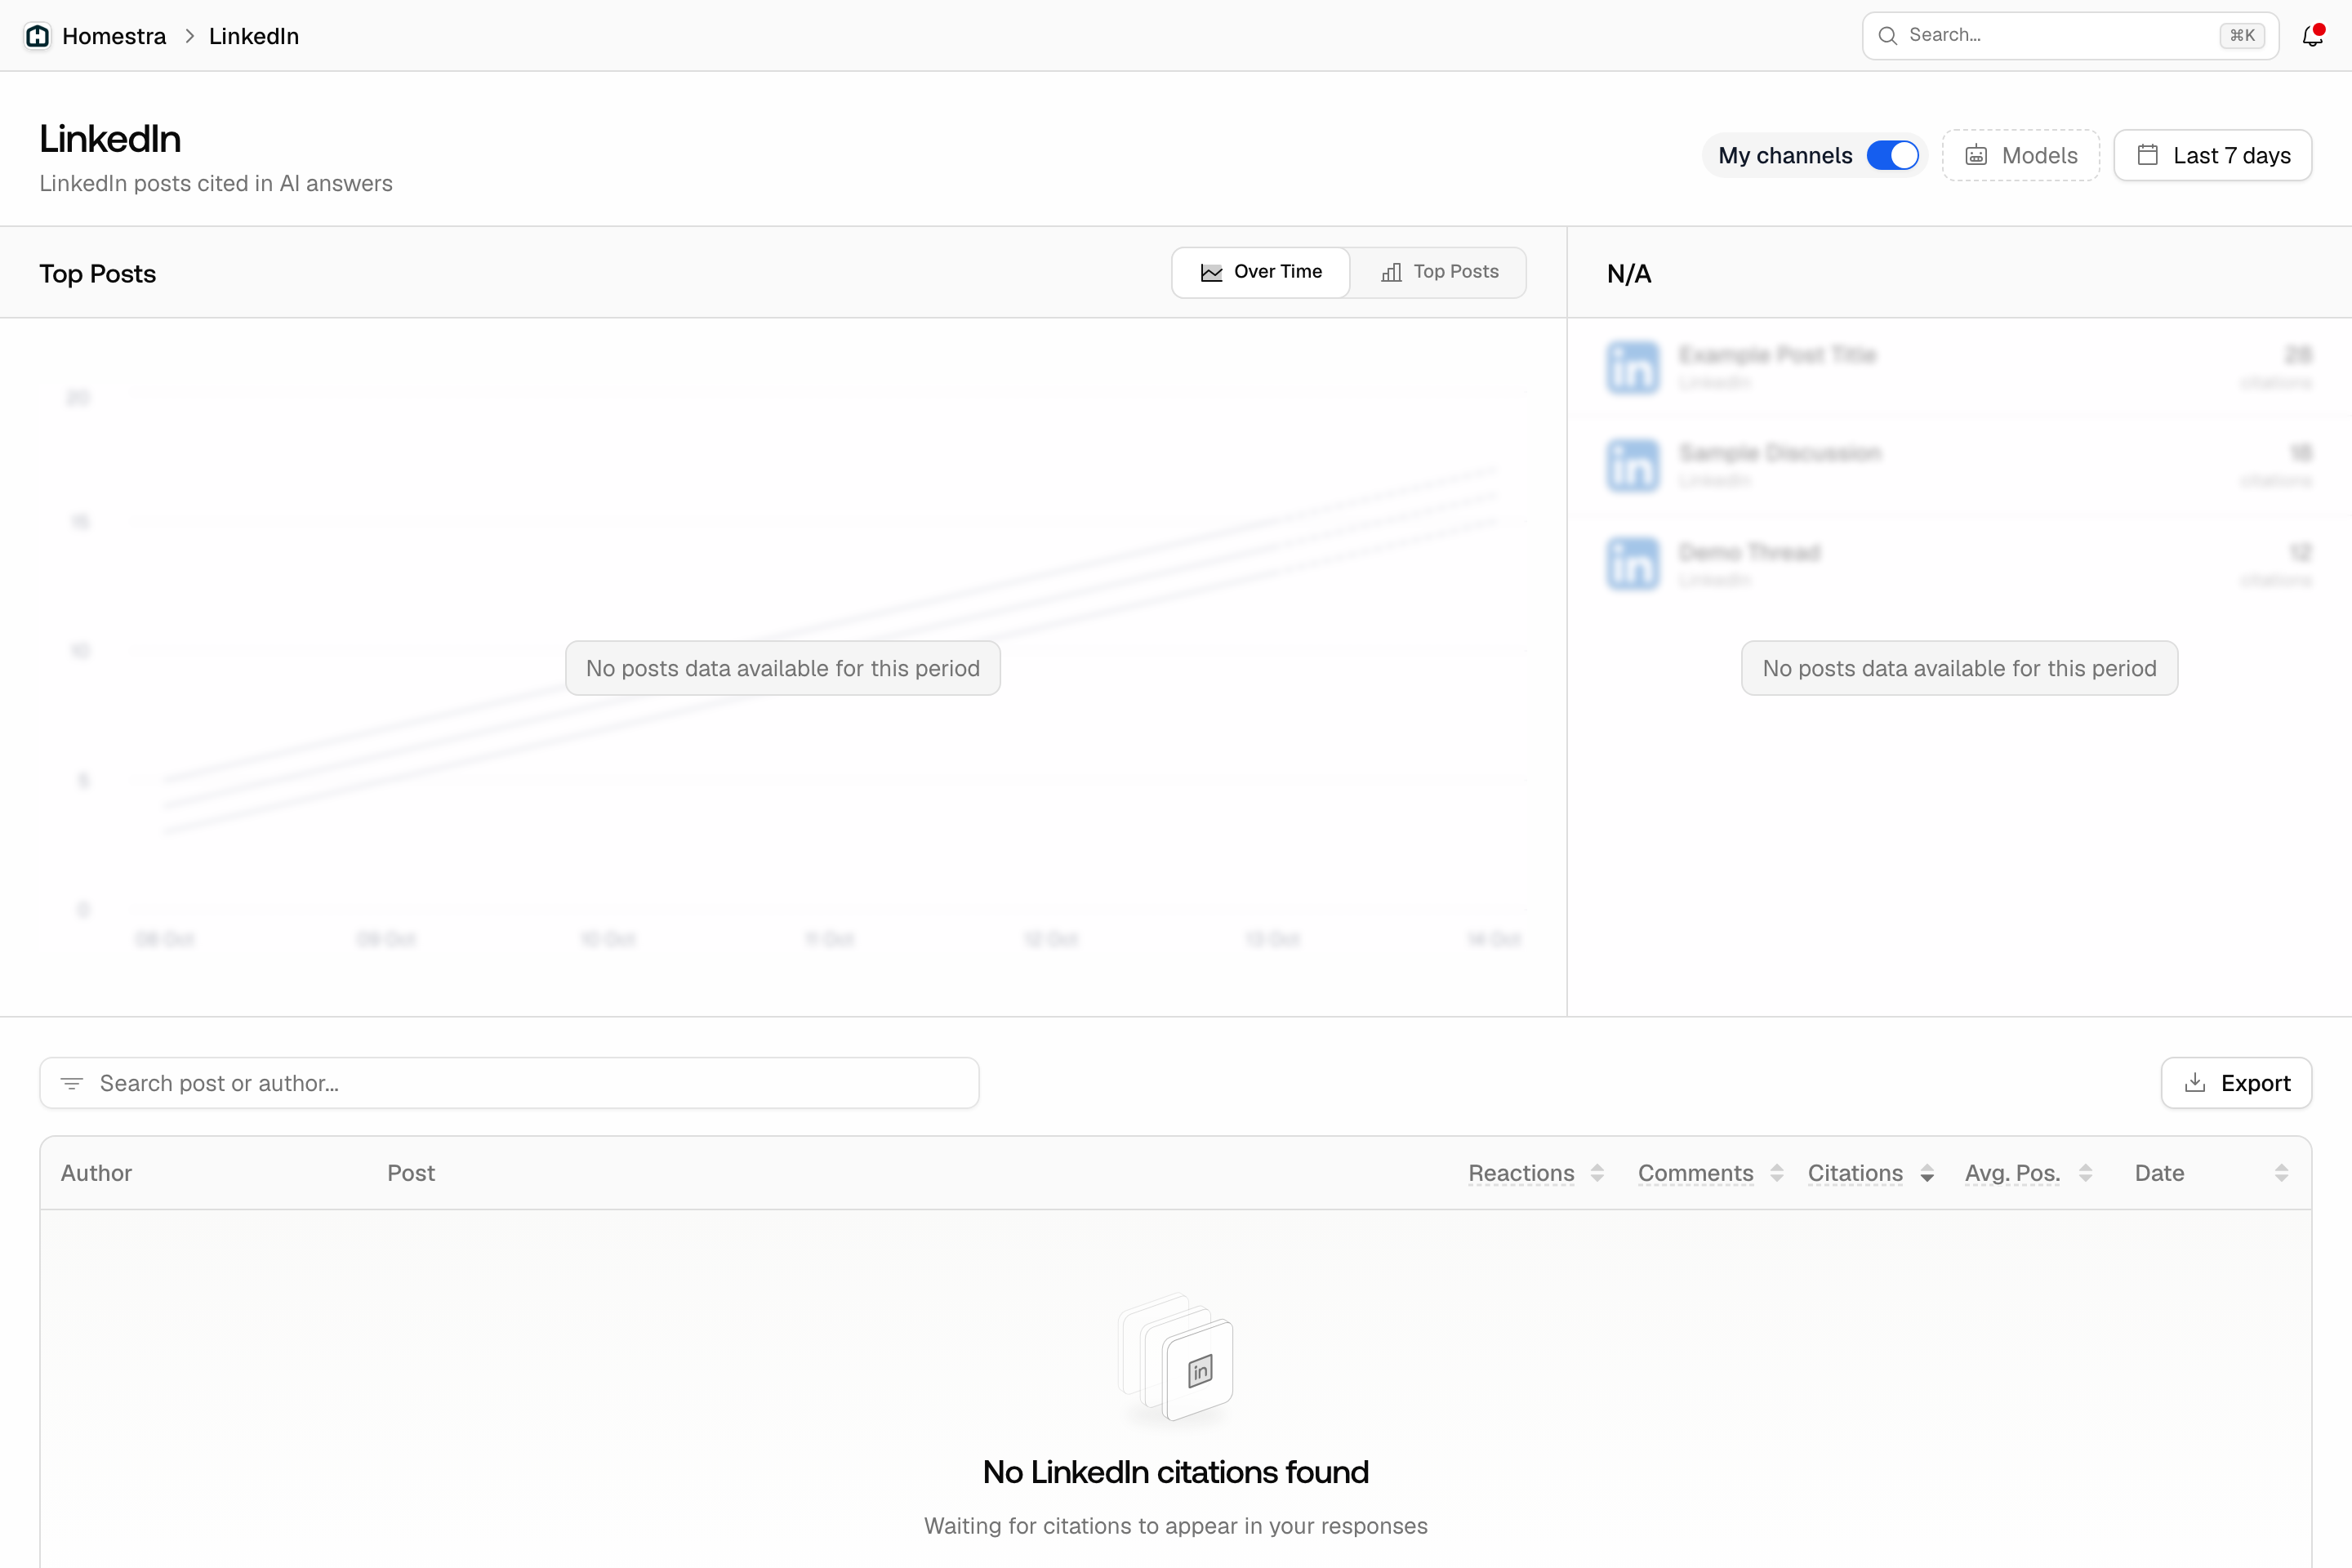
Task: Open the Models filter dropdown
Action: point(2020,156)
